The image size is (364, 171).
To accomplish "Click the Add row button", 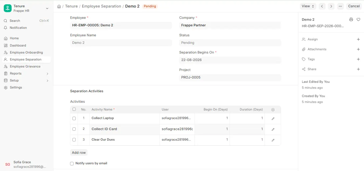I will [79, 152].
